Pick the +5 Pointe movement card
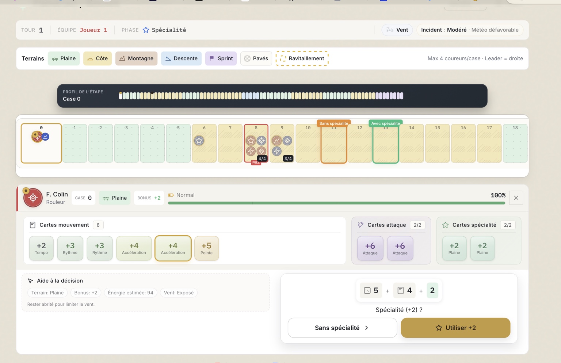561x363 pixels. tap(206, 248)
